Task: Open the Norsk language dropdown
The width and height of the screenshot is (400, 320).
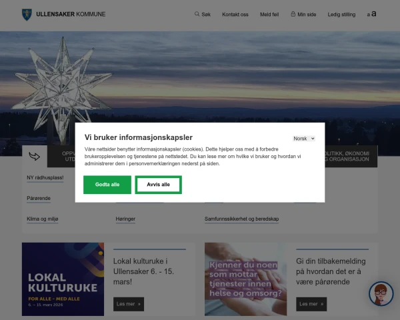Action: tap(304, 139)
